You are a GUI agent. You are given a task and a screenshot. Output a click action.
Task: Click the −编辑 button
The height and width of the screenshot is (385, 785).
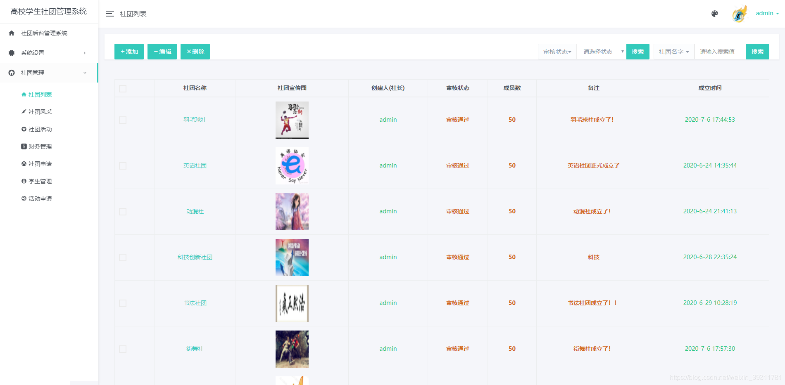162,52
